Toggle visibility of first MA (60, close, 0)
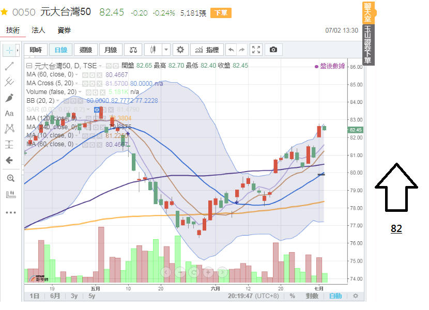Viewport: 429px width, 310px height. pyautogui.click(x=85, y=75)
